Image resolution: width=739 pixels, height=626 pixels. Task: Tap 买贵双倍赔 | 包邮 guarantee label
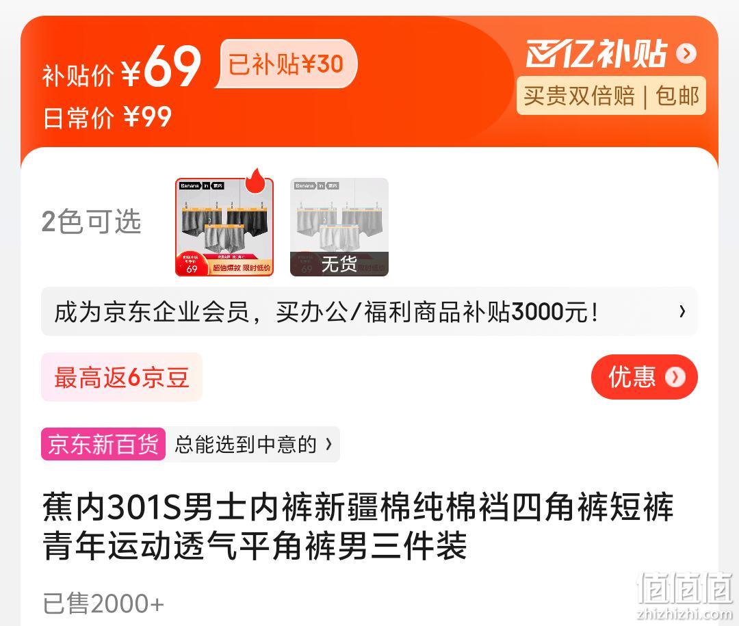point(611,96)
